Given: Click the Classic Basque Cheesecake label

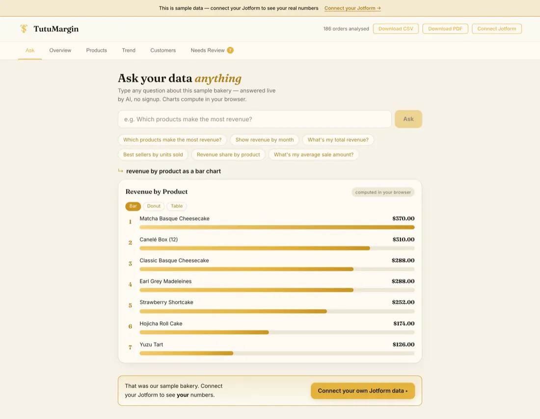Looking at the screenshot, I should [x=174, y=261].
